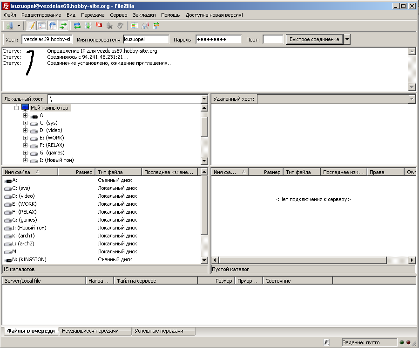The height and width of the screenshot is (348, 419).
Task: Select Мой компьютер in local tree
Action: pos(49,108)
